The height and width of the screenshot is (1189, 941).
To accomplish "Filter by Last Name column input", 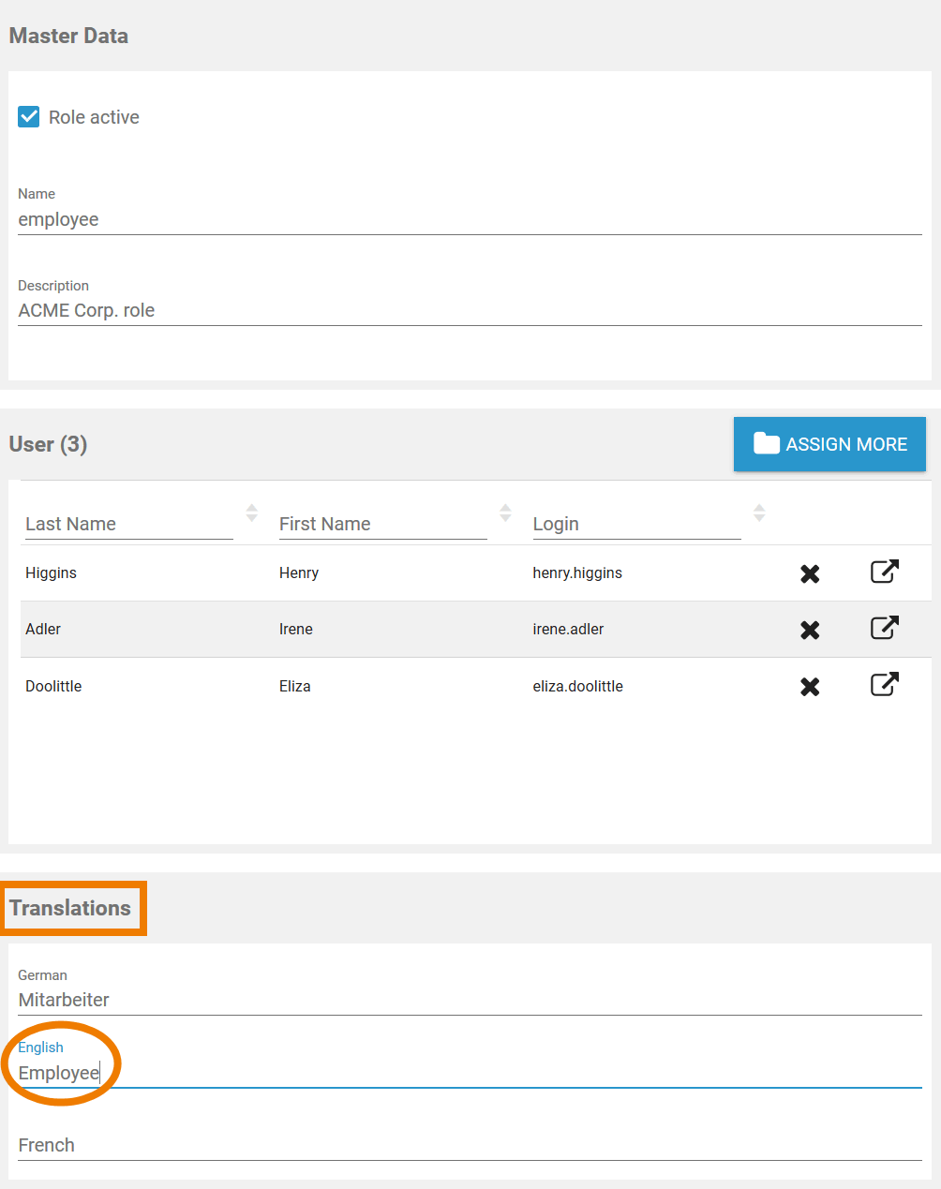I will click(128, 524).
